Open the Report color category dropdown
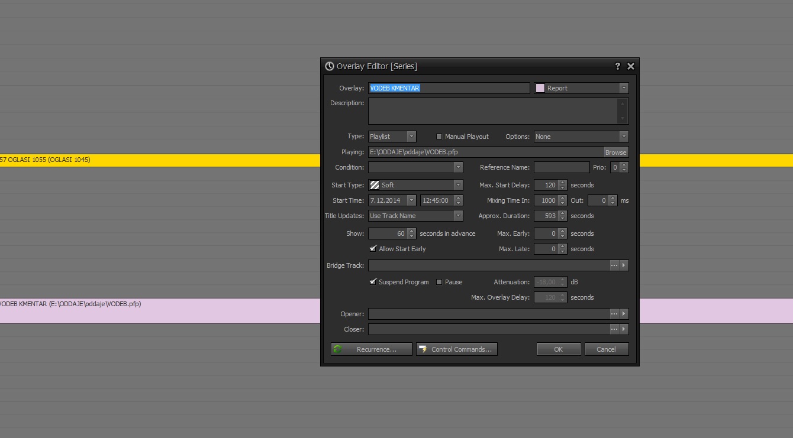 (581, 88)
